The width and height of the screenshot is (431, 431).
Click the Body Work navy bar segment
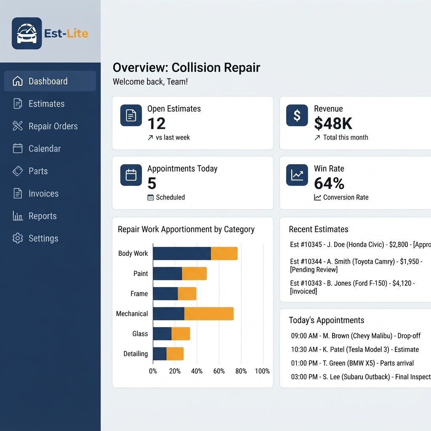point(182,253)
